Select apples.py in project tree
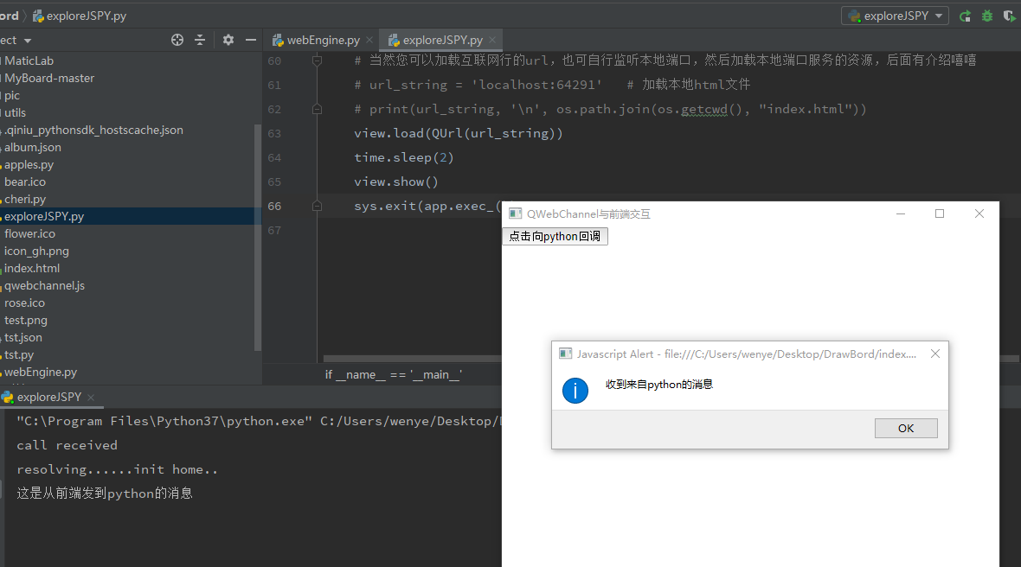Viewport: 1021px width, 567px height. point(29,164)
